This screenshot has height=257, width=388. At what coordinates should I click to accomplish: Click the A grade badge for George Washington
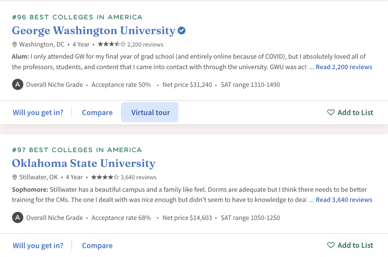click(x=17, y=85)
